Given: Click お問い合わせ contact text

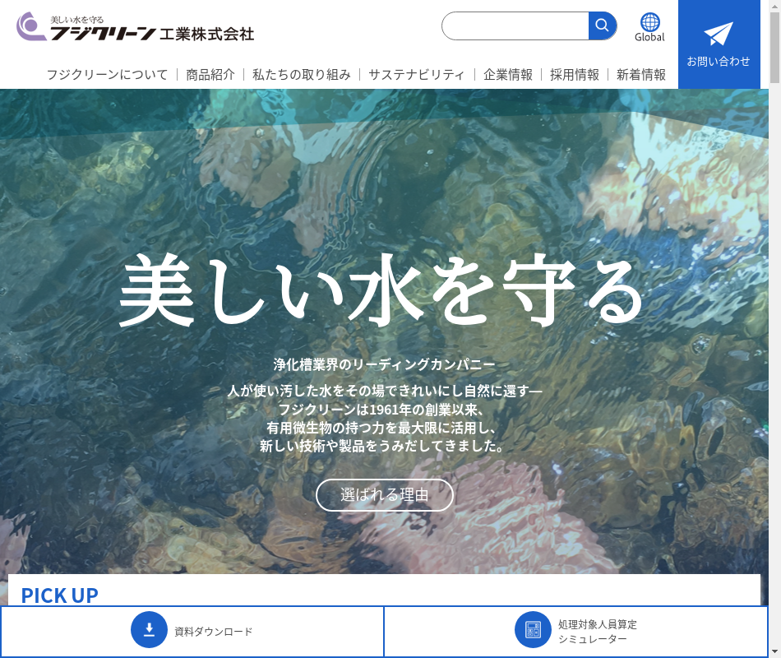Looking at the screenshot, I should [x=719, y=62].
